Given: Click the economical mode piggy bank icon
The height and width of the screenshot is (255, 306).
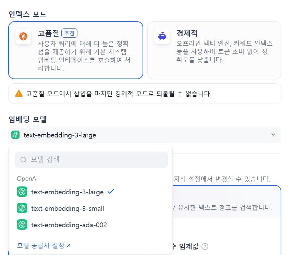Looking at the screenshot, I should coord(162,36).
